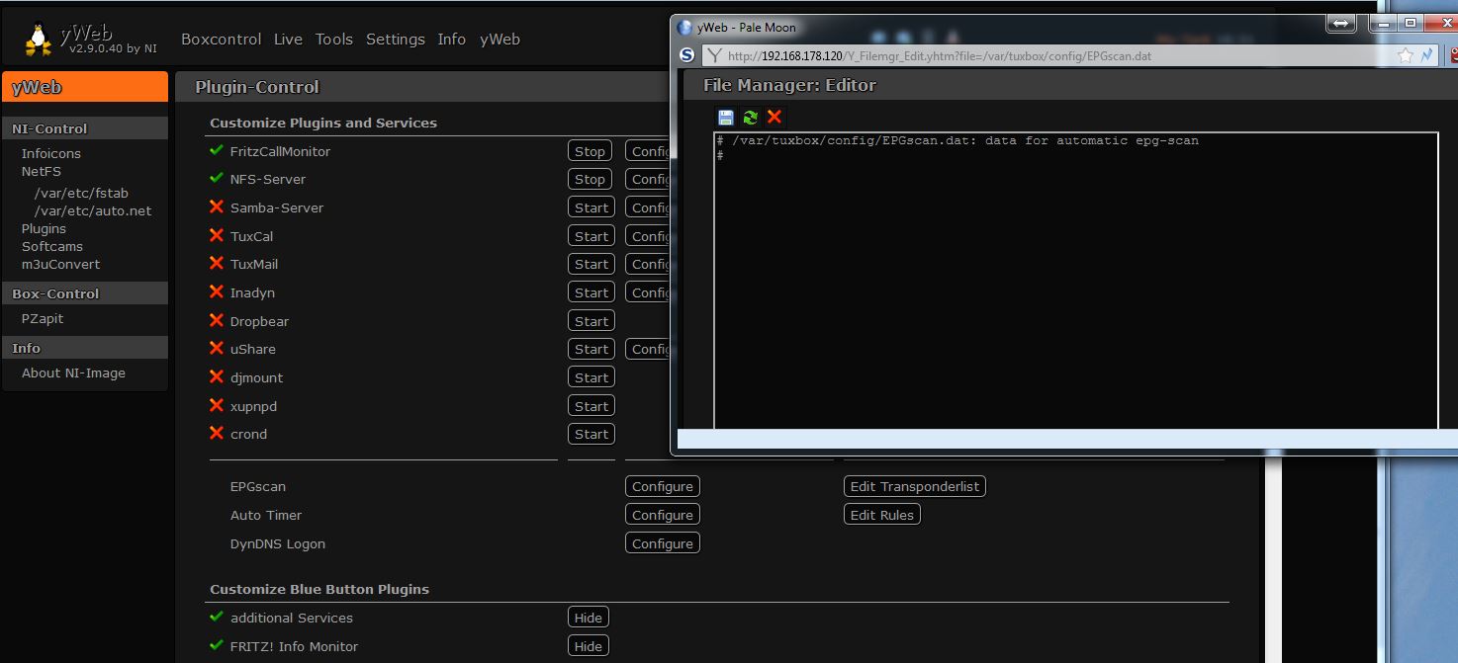Image resolution: width=1458 pixels, height=663 pixels.
Task: Configure the EPGscan plugin
Action: click(x=662, y=486)
